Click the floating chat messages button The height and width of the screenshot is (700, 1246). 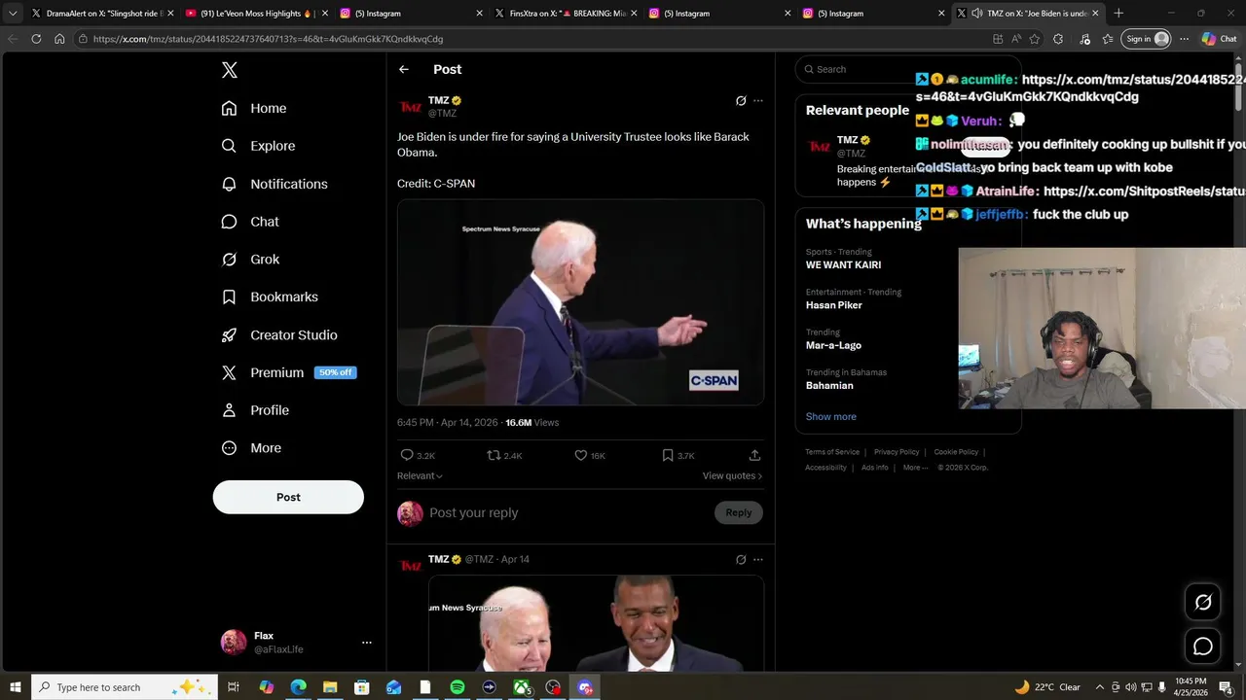(1203, 647)
